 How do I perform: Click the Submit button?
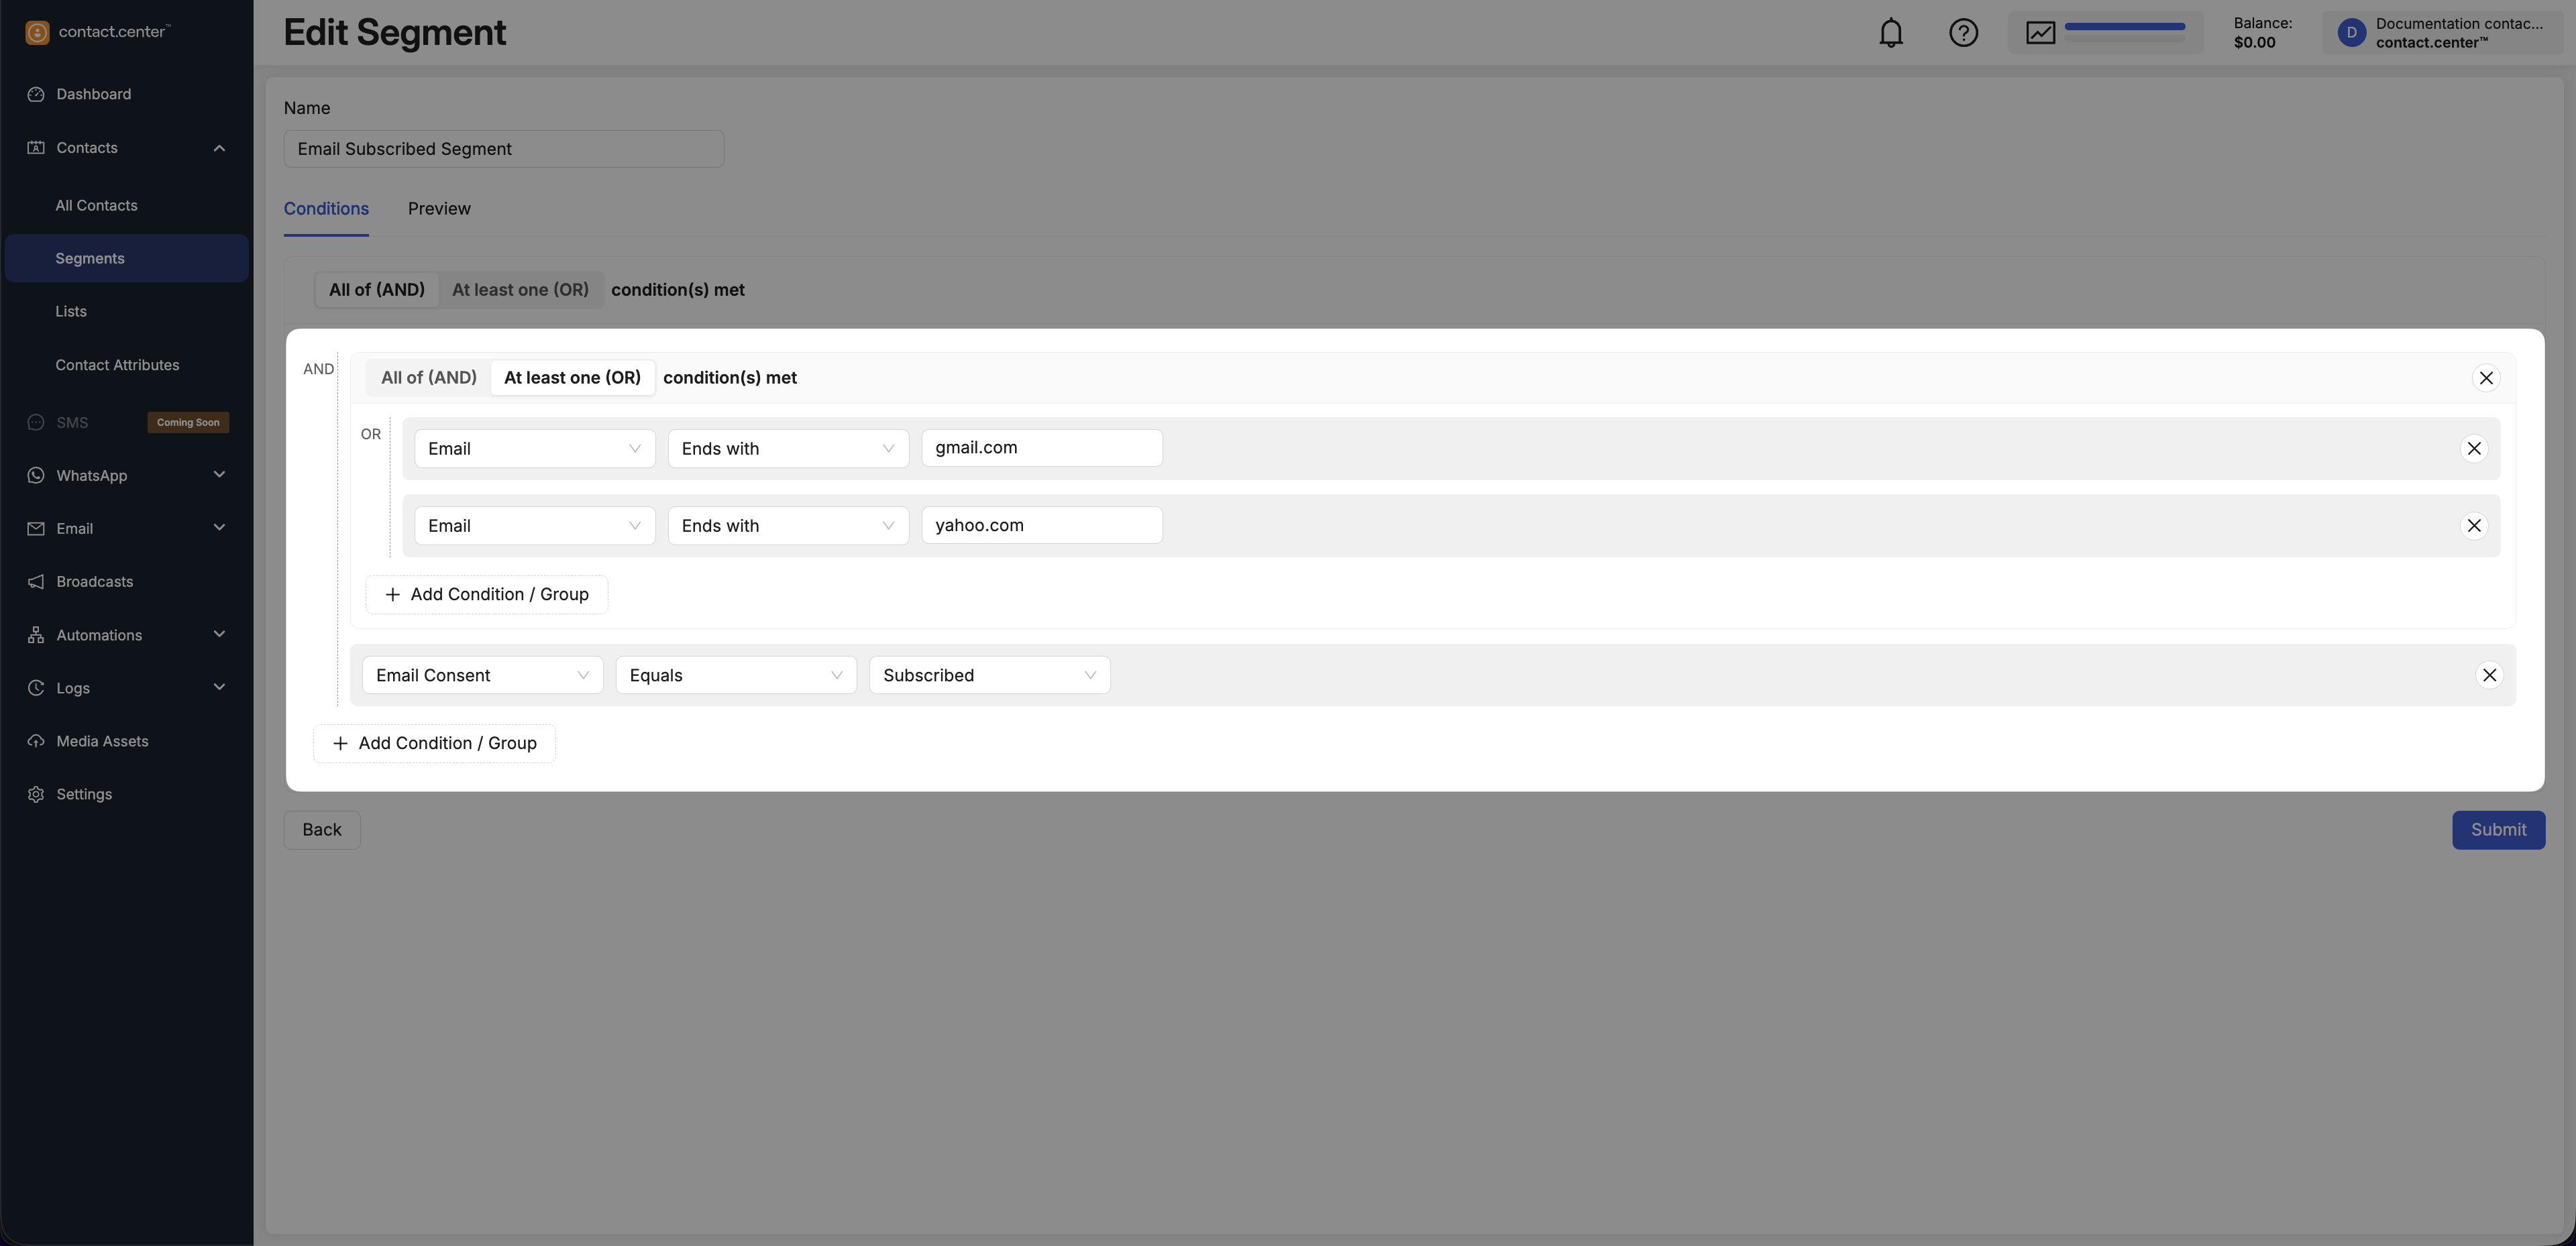2497,830
